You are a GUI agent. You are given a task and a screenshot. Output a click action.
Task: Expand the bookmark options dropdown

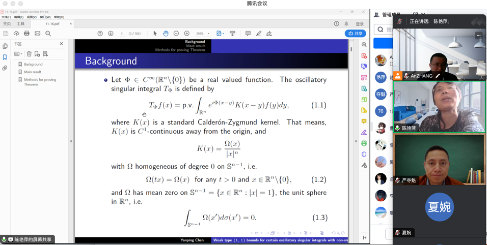(x=18, y=54)
